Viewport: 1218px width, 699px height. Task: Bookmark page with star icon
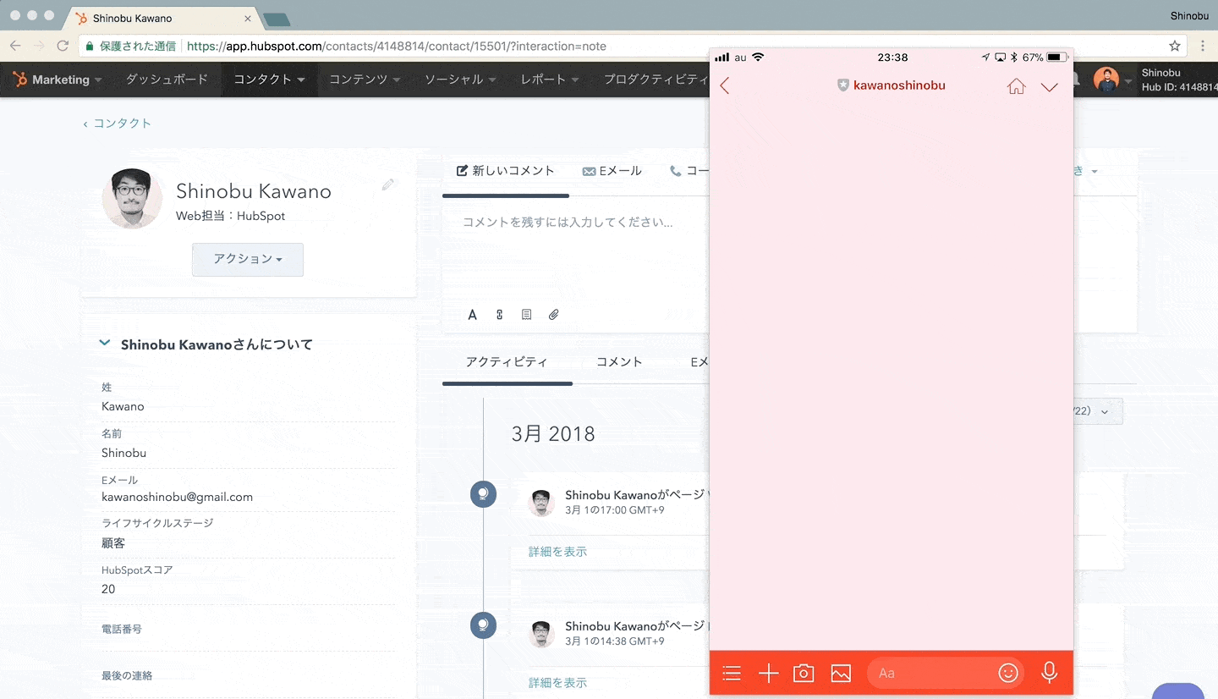(x=1175, y=46)
